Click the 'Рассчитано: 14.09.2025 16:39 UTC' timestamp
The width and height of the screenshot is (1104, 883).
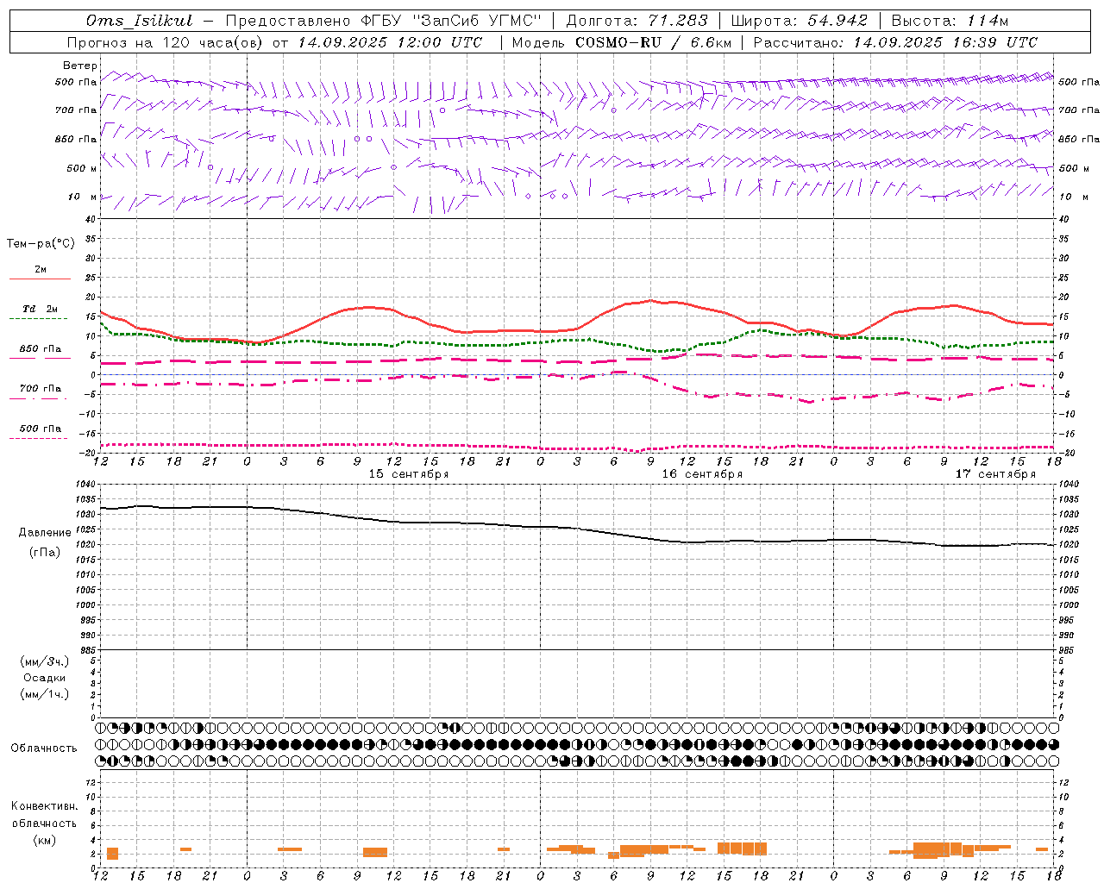click(895, 42)
